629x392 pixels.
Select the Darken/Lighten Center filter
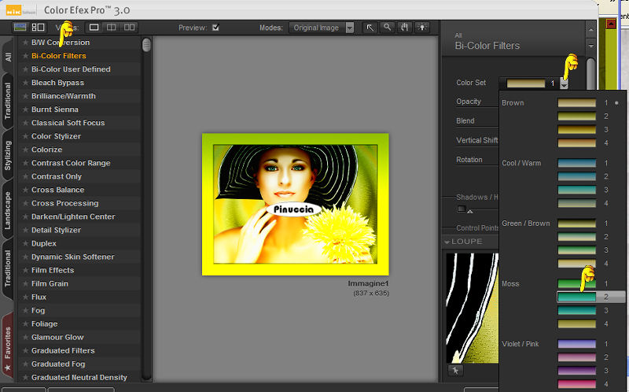[73, 216]
